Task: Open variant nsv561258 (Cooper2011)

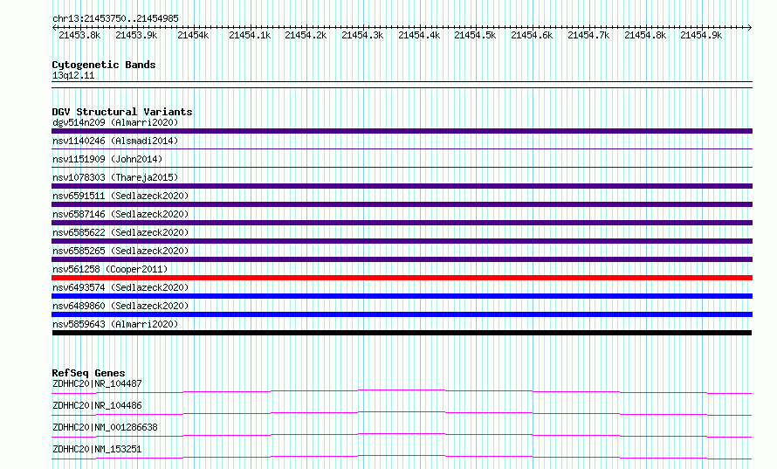Action: point(110,269)
